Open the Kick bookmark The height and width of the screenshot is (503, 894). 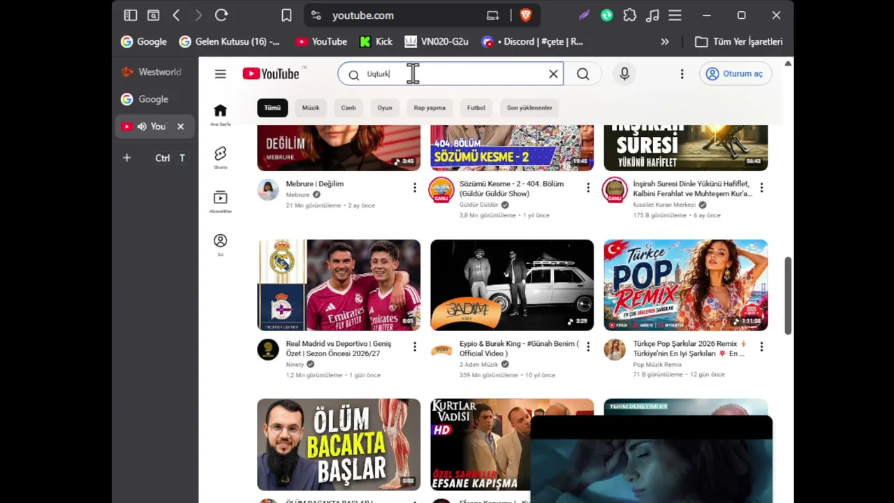point(376,42)
